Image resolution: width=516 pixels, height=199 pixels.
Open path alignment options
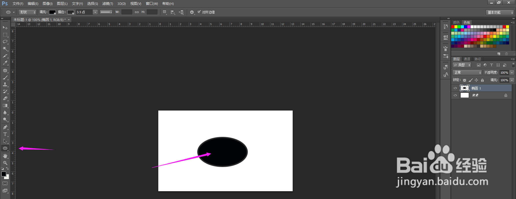(173, 12)
